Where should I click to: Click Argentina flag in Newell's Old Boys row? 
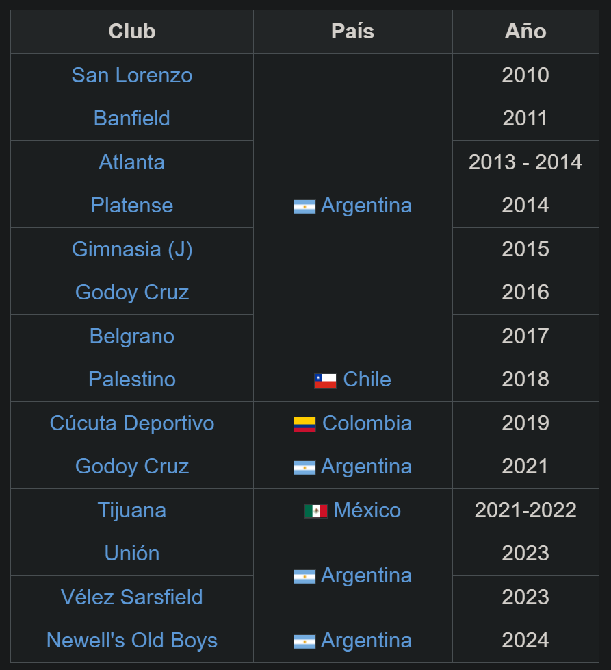pos(304,642)
